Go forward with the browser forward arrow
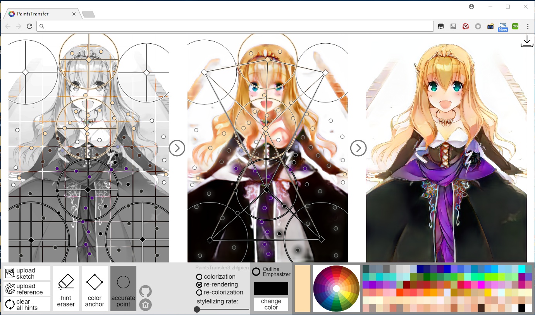The image size is (535, 315). 19,26
